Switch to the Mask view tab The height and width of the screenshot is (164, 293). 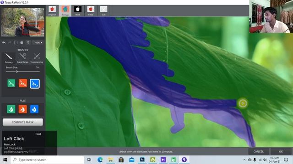click(78, 10)
